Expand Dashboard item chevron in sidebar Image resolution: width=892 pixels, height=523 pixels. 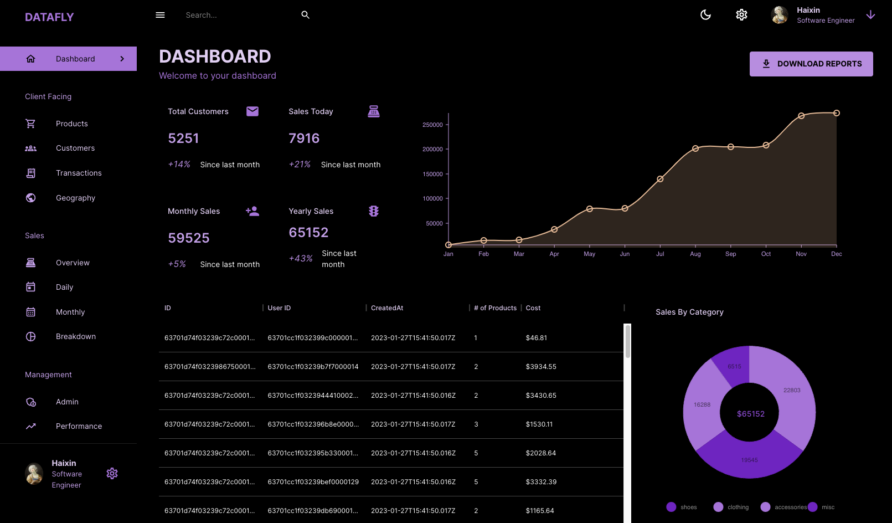coord(122,59)
